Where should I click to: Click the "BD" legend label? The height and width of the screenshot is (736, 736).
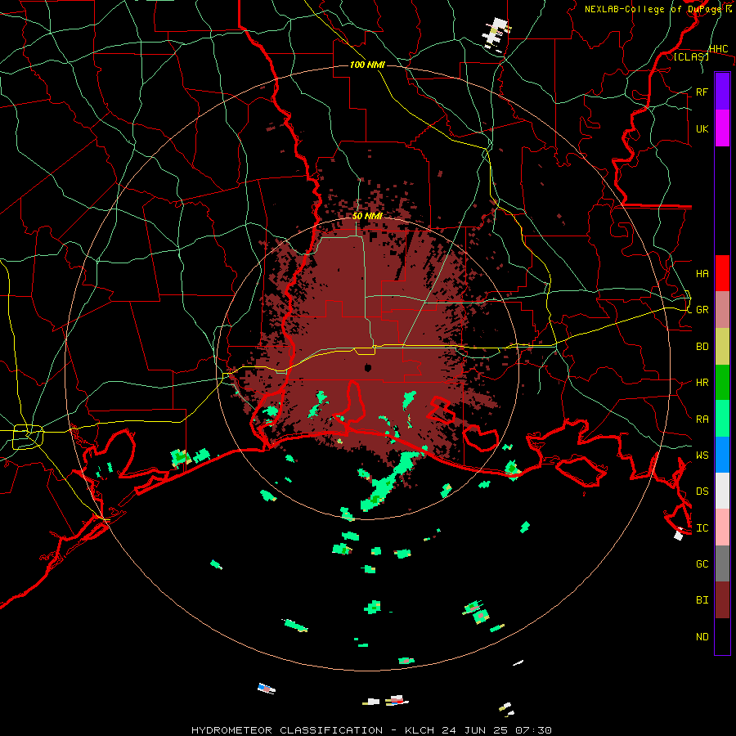(x=702, y=347)
